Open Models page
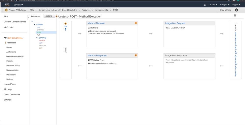 pyautogui.click(x=9, y=61)
